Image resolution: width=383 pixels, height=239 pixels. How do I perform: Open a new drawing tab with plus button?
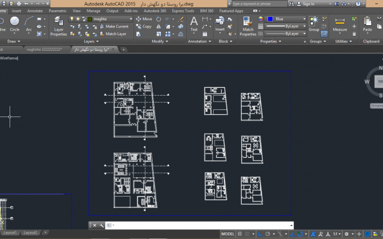(x=124, y=50)
